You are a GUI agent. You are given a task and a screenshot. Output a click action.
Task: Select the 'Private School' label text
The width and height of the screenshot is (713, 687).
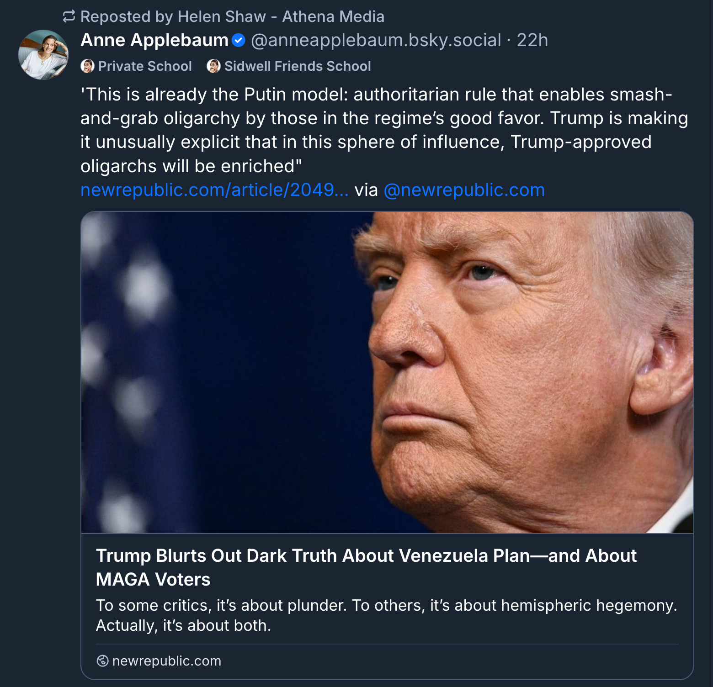145,66
